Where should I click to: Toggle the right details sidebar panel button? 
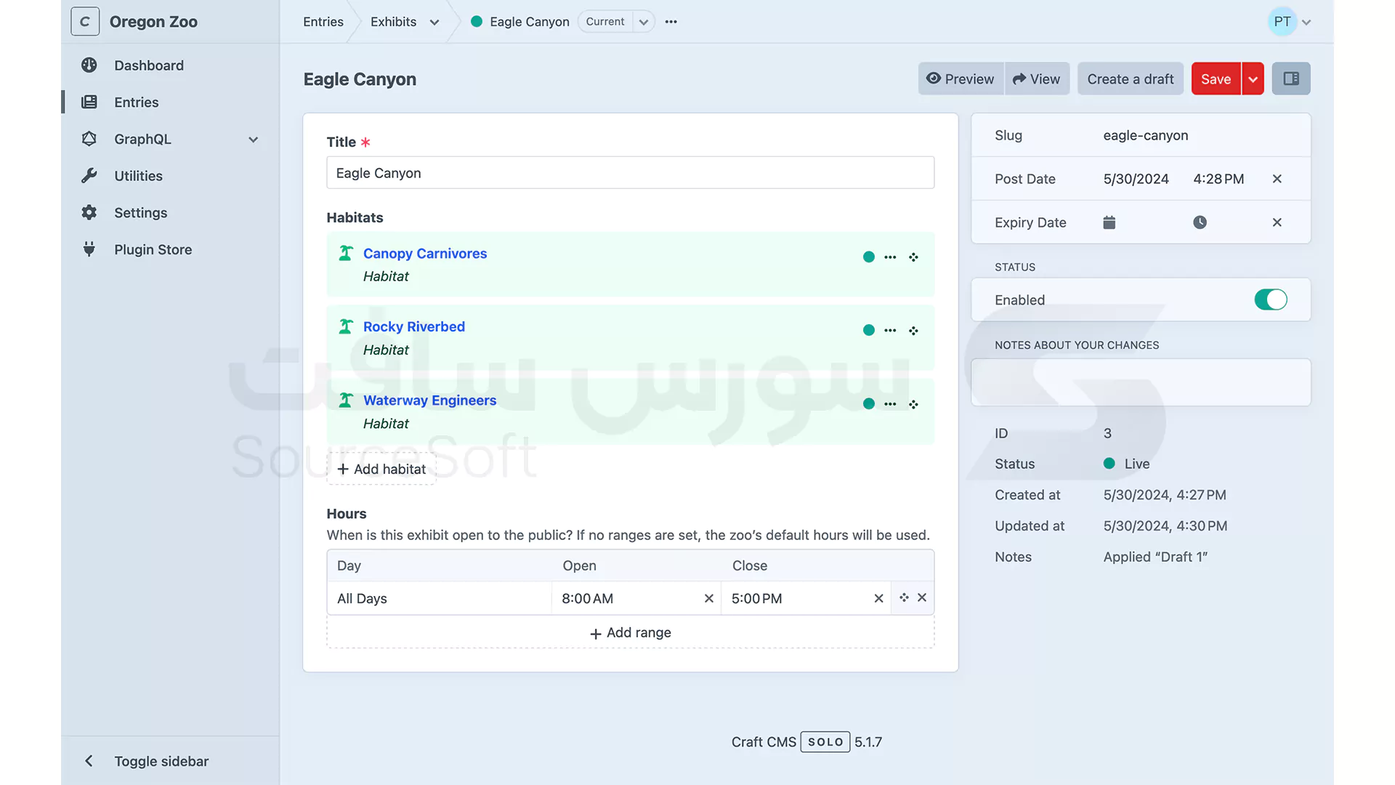click(1290, 78)
